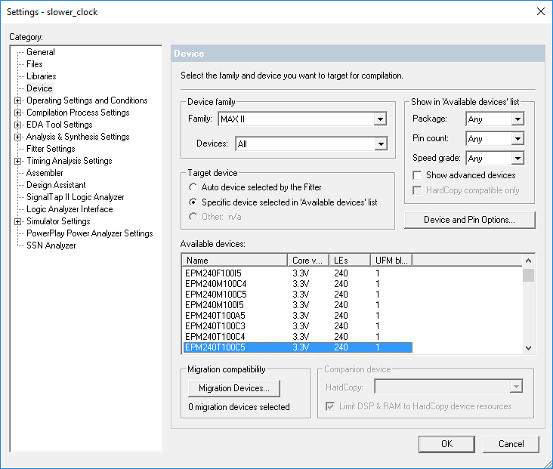Open the Package filter dropdown
553x469 pixels.
517,119
